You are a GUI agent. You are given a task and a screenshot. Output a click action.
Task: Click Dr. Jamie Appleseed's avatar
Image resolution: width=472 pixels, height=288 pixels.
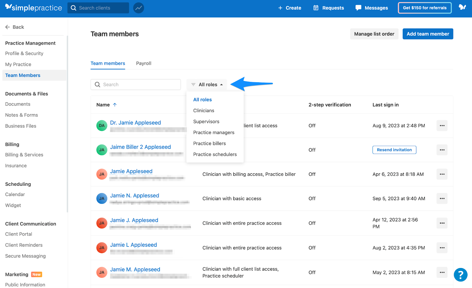(101, 126)
